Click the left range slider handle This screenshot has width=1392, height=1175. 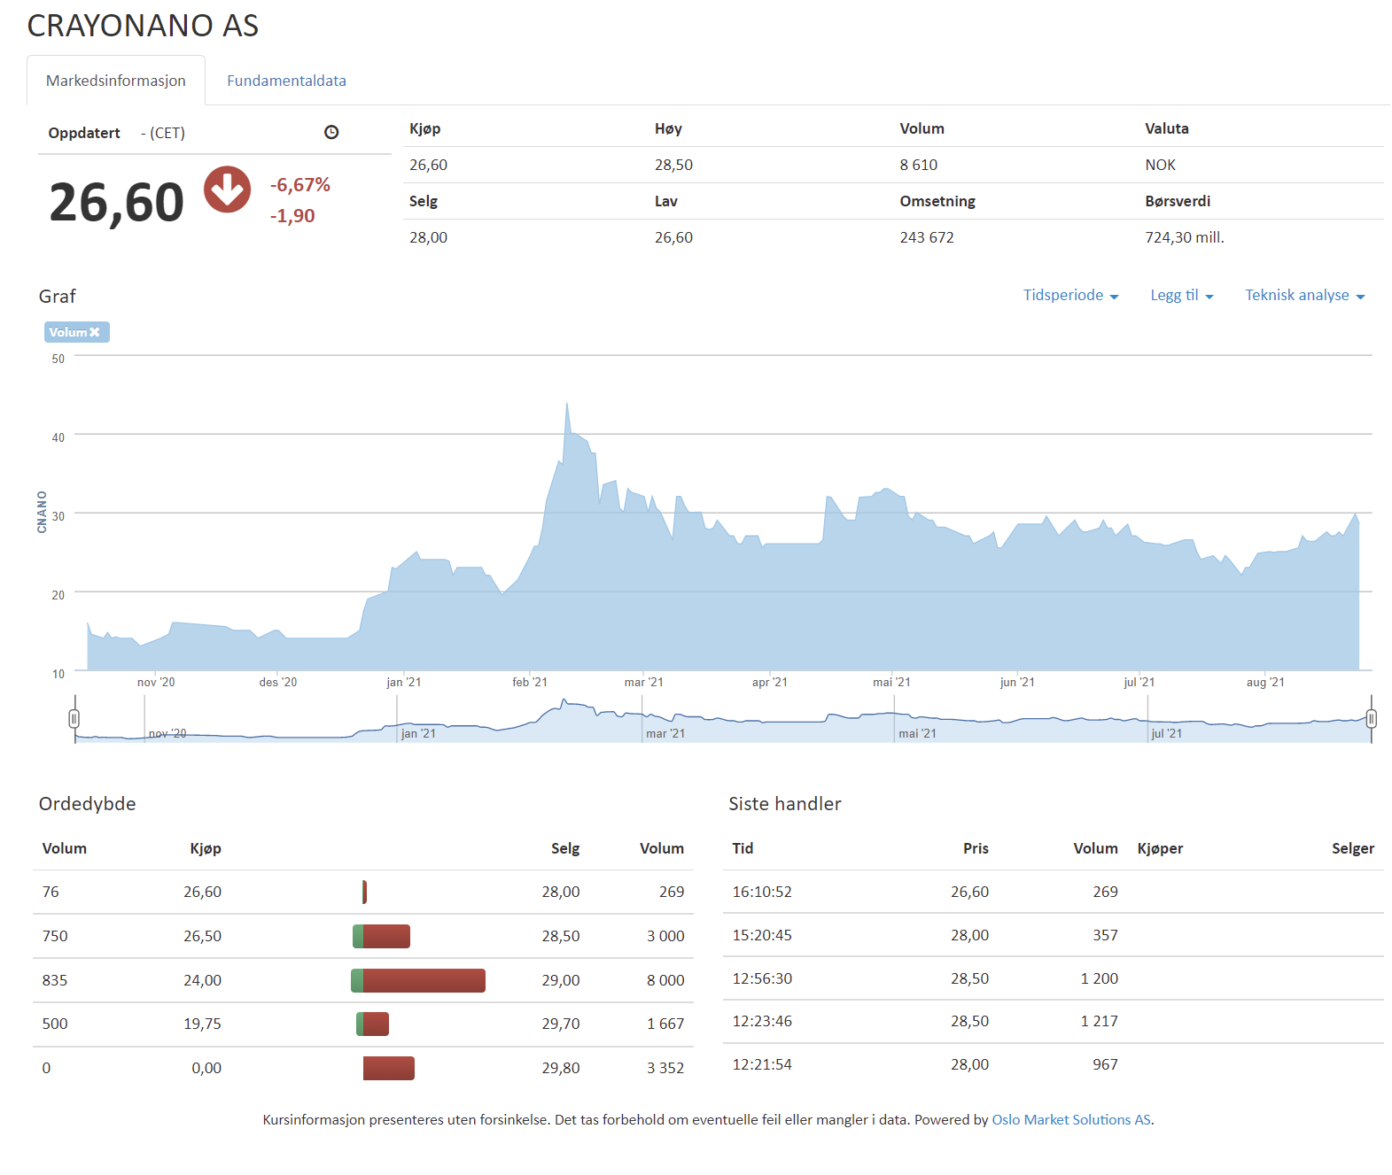[74, 719]
